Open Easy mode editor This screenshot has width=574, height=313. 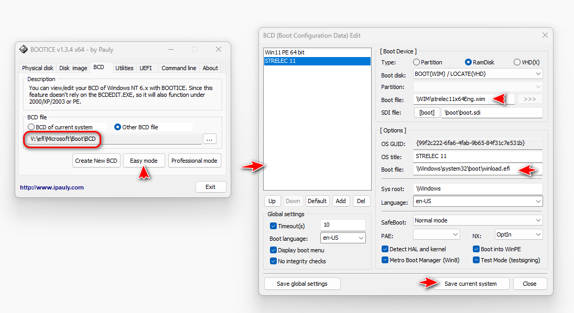[144, 161]
